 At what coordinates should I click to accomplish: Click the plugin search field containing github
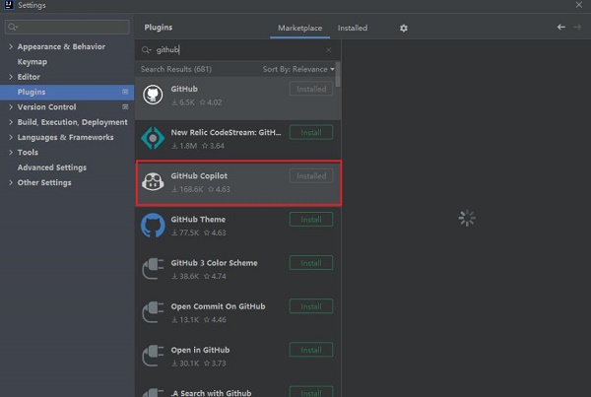coord(236,49)
